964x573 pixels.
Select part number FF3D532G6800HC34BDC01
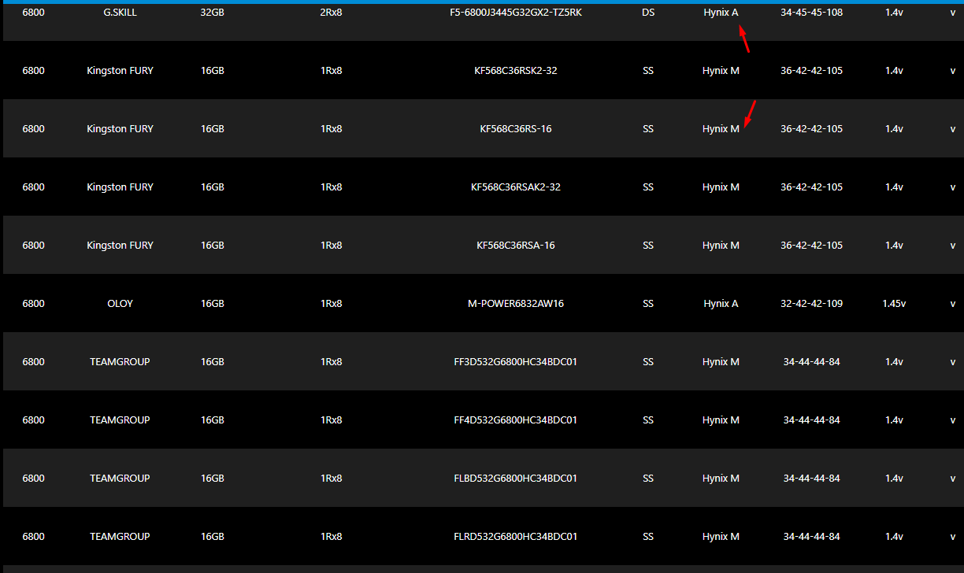click(515, 362)
